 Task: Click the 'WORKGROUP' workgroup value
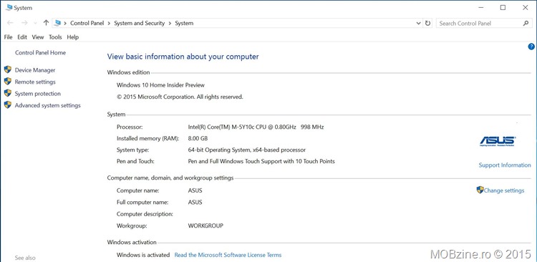(205, 225)
